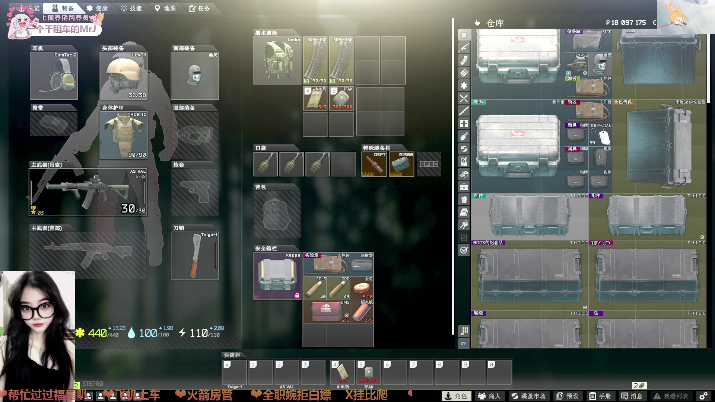The image size is (715, 402).
Task: Switch to the 任务 tab
Action: 199,8
